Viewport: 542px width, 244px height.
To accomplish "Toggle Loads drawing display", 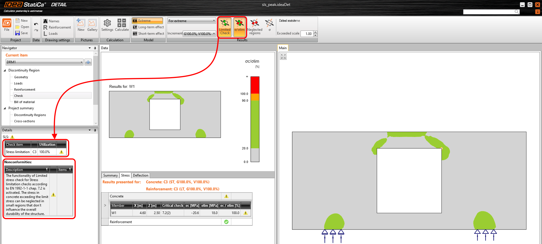I will pos(50,34).
